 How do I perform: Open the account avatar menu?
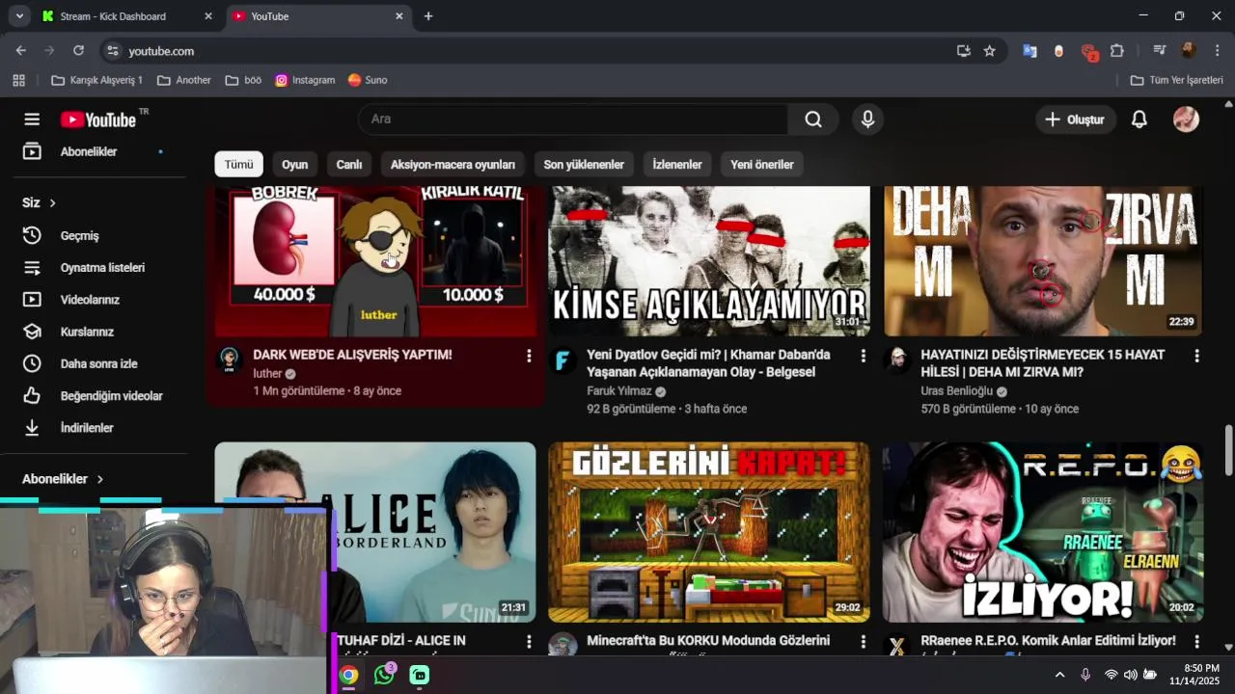(x=1186, y=120)
